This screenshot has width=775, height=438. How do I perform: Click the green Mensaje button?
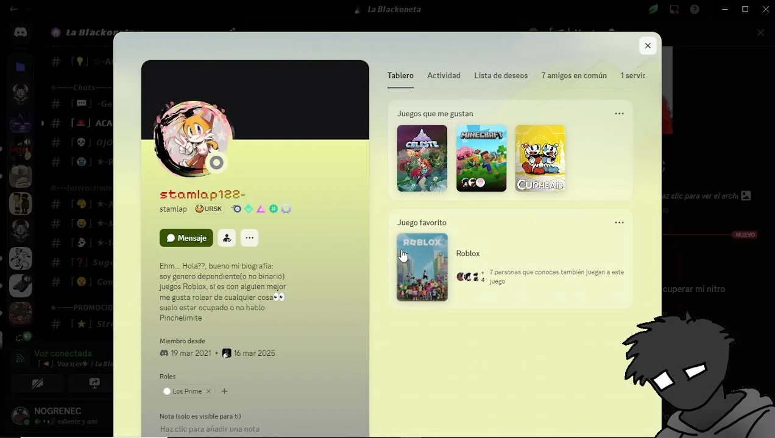pyautogui.click(x=186, y=238)
